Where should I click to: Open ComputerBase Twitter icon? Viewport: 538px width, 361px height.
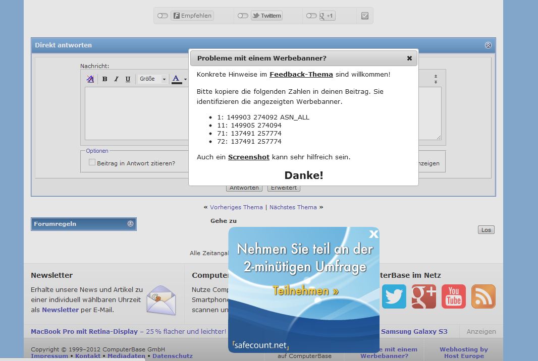(x=394, y=296)
